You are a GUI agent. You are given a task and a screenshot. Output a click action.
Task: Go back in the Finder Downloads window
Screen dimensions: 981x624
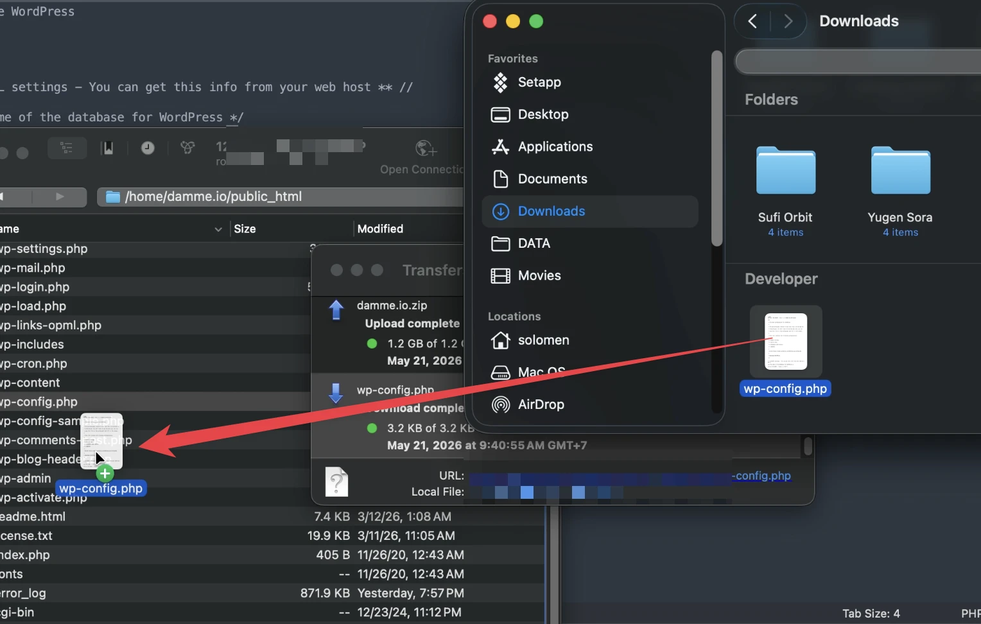[x=752, y=21]
